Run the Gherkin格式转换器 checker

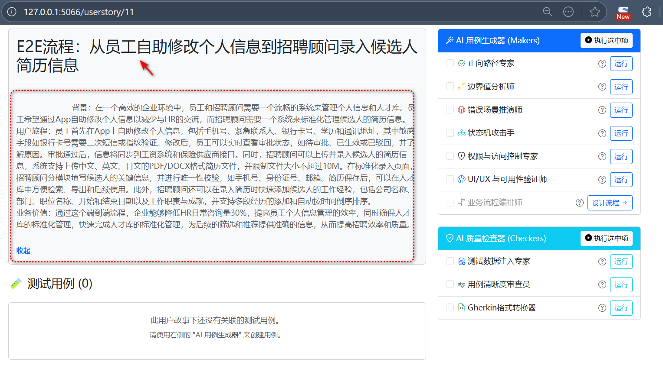(621, 308)
